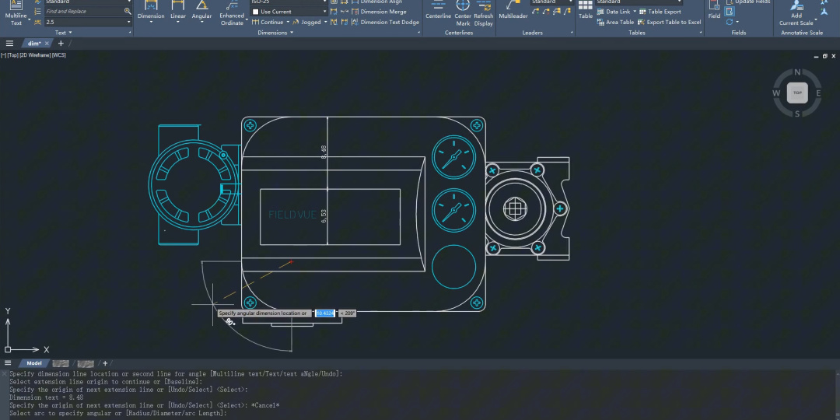
Task: Select the Multiline Text tool
Action: click(x=16, y=13)
